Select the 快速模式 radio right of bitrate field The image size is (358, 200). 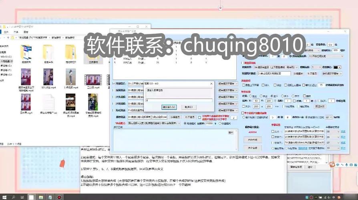coord(220,123)
